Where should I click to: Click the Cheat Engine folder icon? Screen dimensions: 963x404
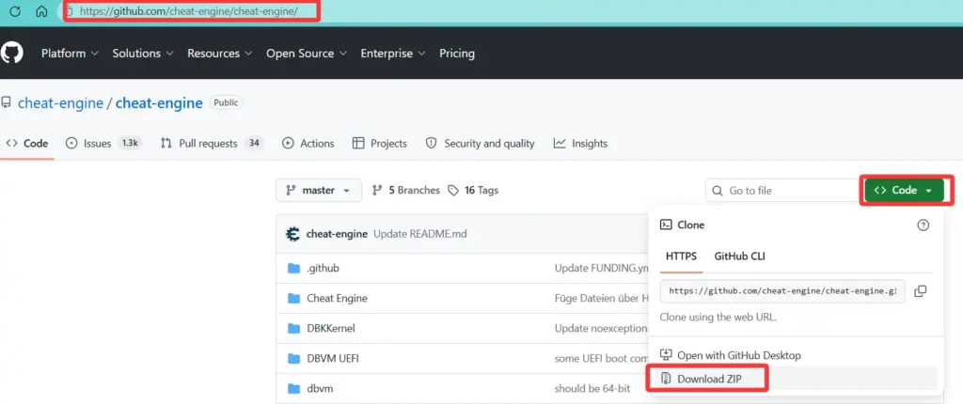click(293, 299)
